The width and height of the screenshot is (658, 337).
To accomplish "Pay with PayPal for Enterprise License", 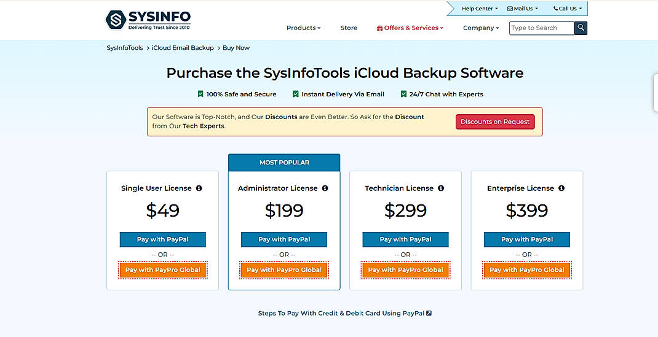I will click(x=527, y=239).
